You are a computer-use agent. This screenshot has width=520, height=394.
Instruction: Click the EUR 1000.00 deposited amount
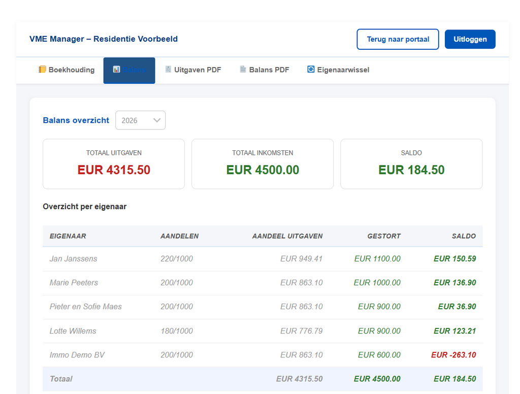(x=377, y=283)
